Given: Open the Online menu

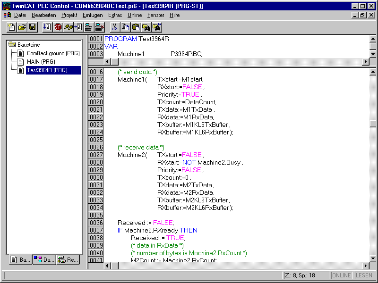Looking at the screenshot, I should tap(135, 15).
